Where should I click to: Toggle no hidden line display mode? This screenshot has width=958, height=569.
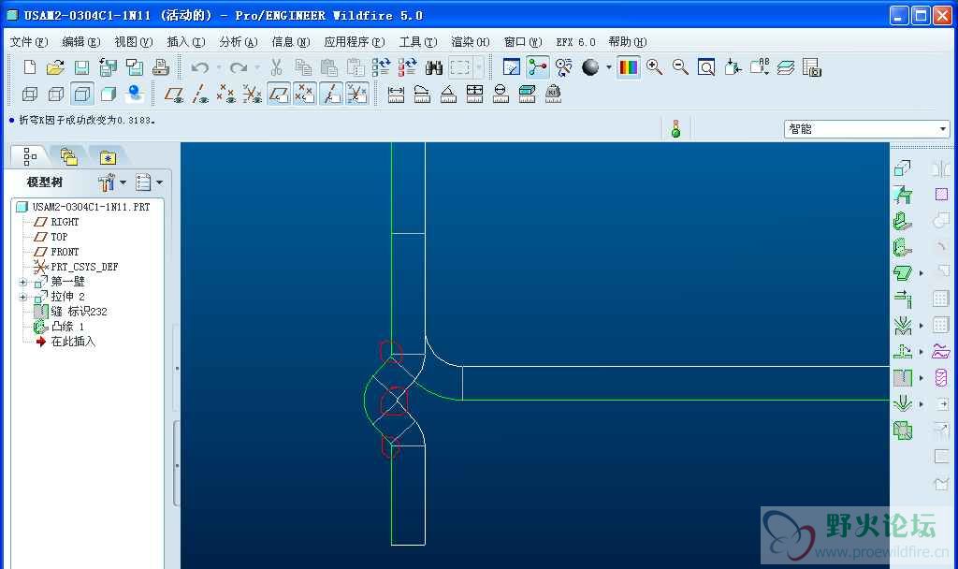point(82,94)
